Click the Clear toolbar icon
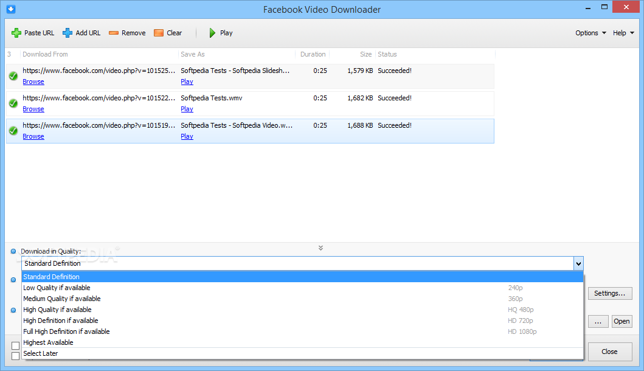 159,33
